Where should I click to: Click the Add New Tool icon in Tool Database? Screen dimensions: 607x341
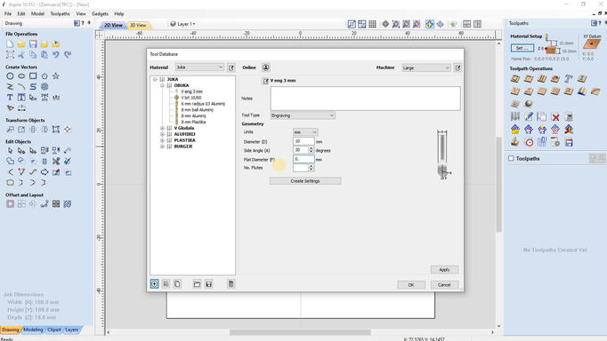click(x=155, y=284)
